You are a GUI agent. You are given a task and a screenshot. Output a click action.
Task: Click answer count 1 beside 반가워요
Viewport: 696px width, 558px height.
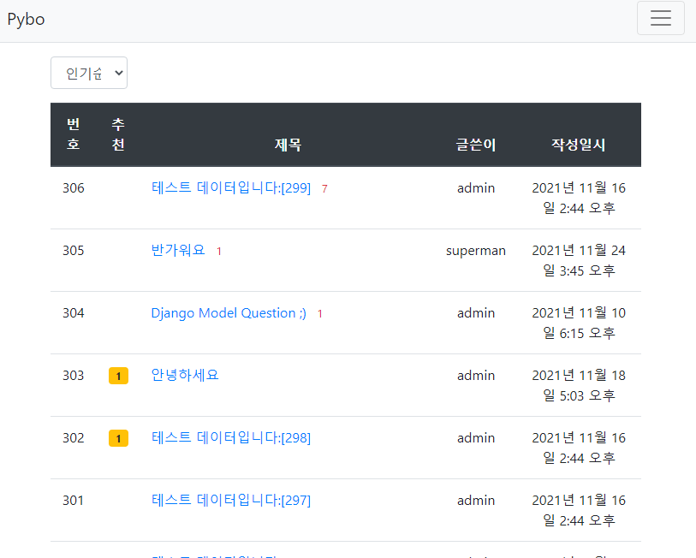(219, 252)
